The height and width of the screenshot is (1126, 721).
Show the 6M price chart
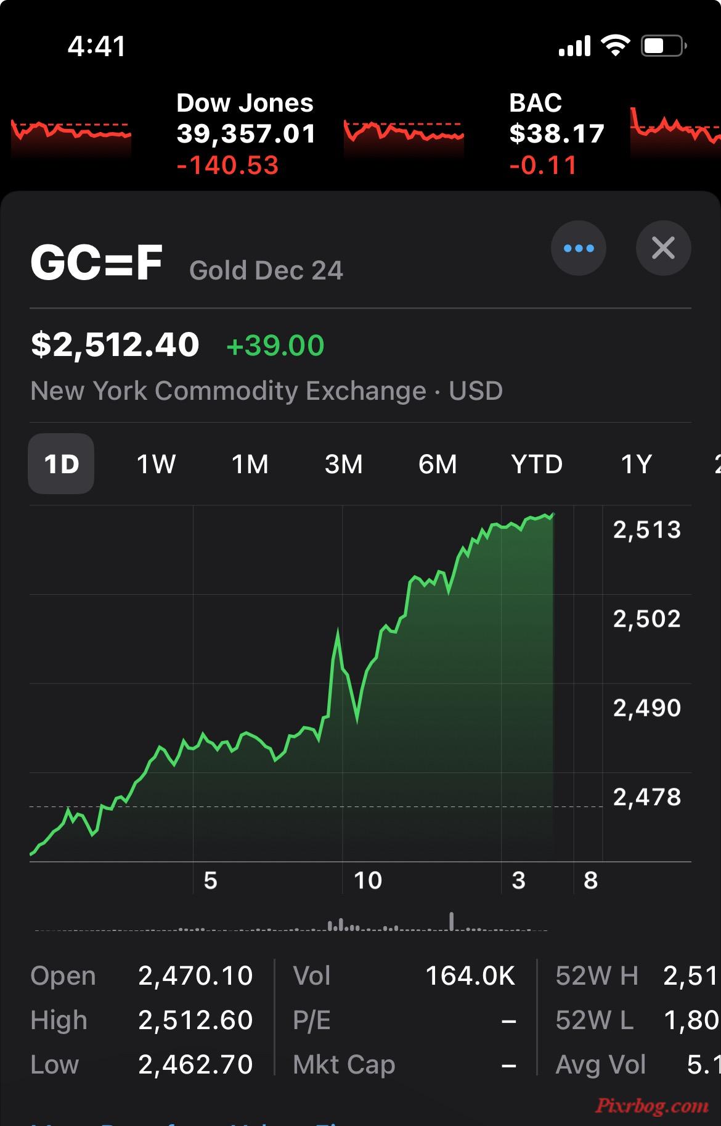[438, 464]
